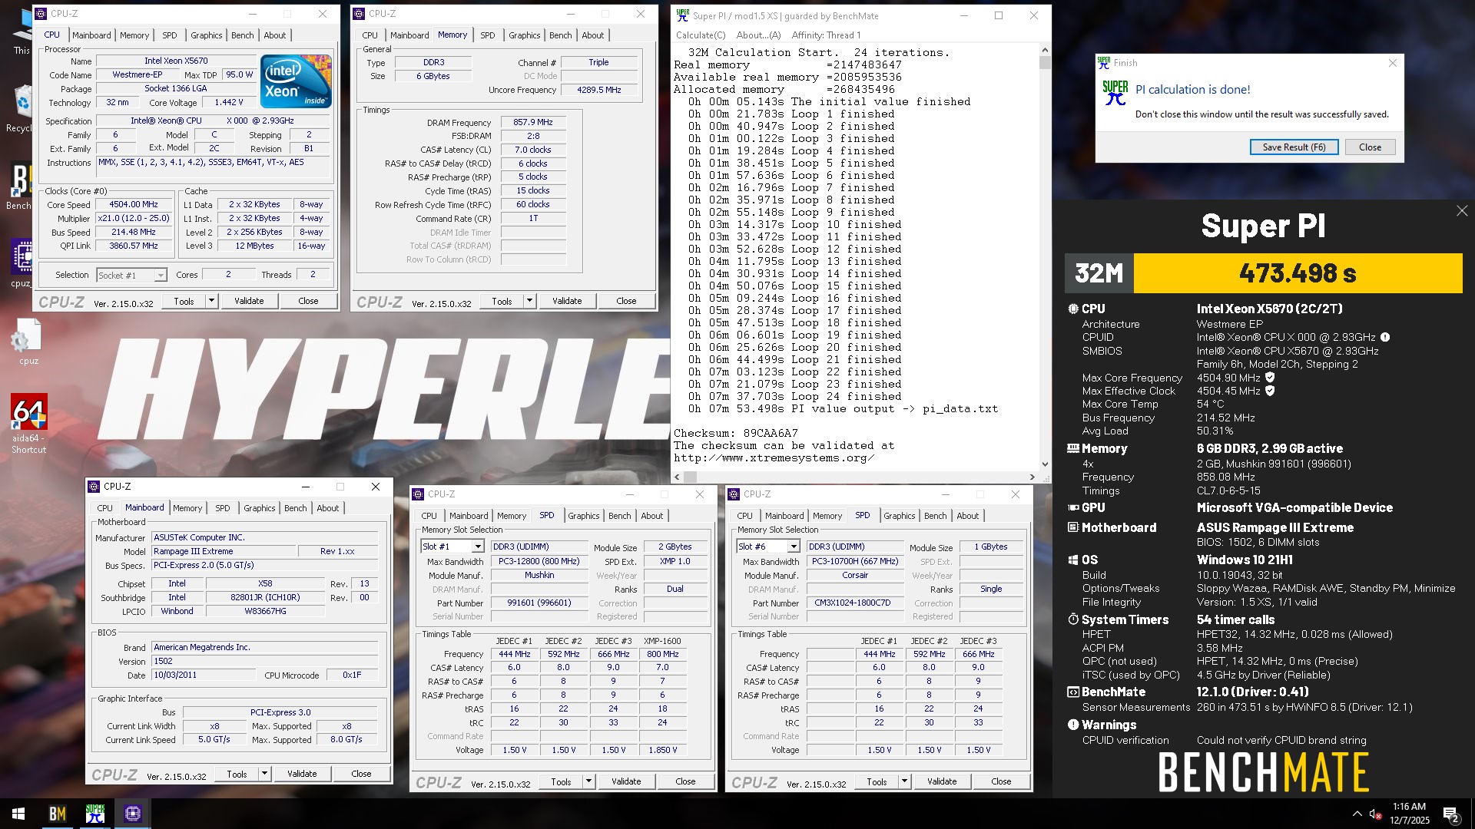This screenshot has height=829, width=1475.
Task: Click Validate in the Corsair SPD window
Action: click(942, 781)
